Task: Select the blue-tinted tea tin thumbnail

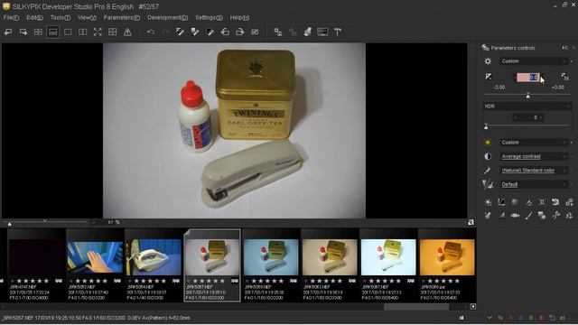Action: 271,257
